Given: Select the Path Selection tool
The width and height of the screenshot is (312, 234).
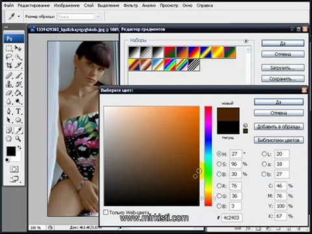Looking at the screenshot, I should tap(9, 120).
